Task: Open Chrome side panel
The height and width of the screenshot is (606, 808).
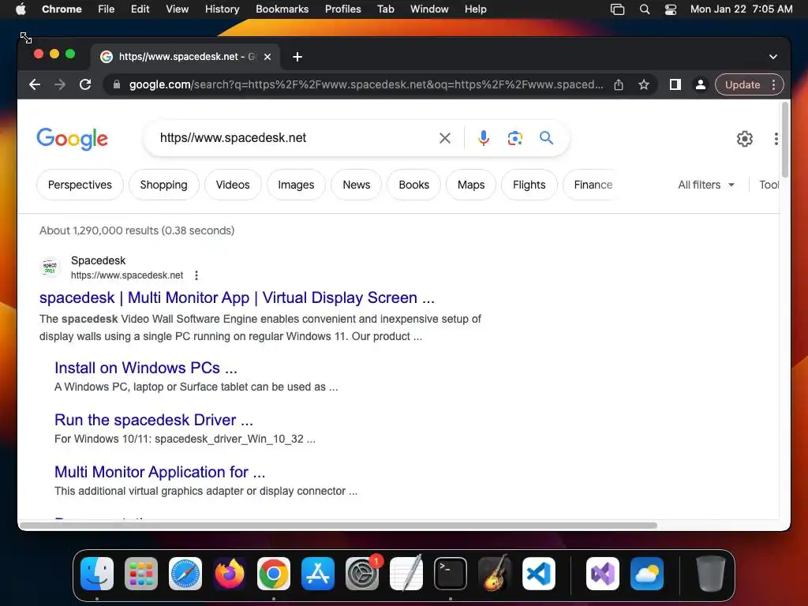Action: (x=675, y=84)
